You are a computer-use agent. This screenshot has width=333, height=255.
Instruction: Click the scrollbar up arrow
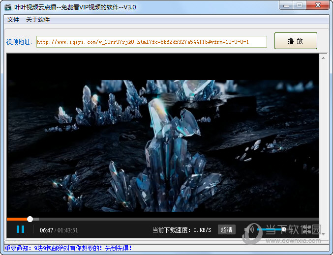tap(323, 58)
